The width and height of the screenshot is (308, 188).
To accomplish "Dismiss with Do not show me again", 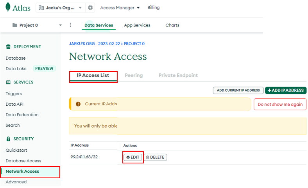I will coord(280,104).
